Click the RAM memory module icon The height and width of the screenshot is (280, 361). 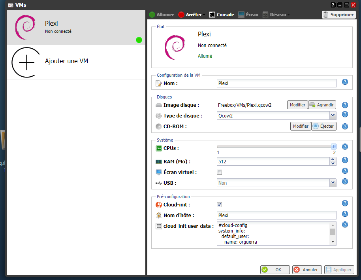pyautogui.click(x=159, y=162)
